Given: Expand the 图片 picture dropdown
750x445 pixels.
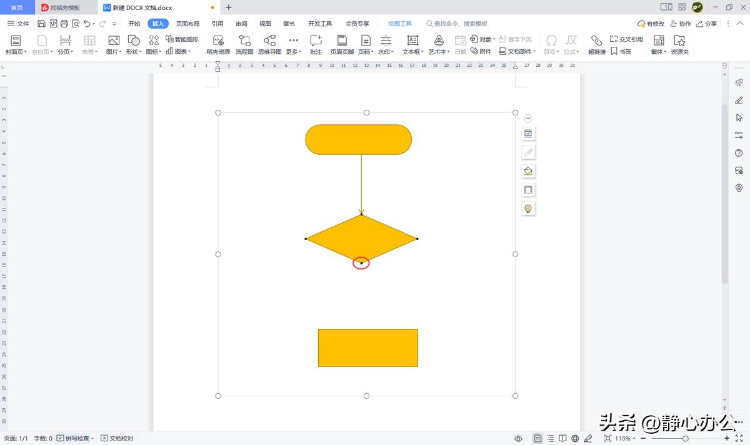Looking at the screenshot, I should (x=114, y=44).
